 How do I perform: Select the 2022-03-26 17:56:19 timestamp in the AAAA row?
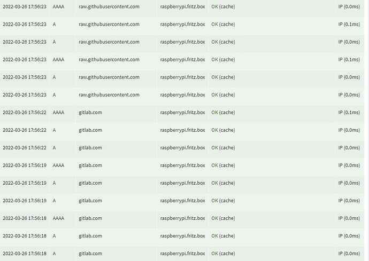(x=25, y=165)
